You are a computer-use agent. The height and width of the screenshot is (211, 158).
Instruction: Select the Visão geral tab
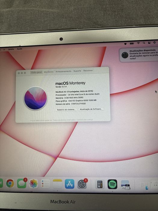click(x=36, y=72)
